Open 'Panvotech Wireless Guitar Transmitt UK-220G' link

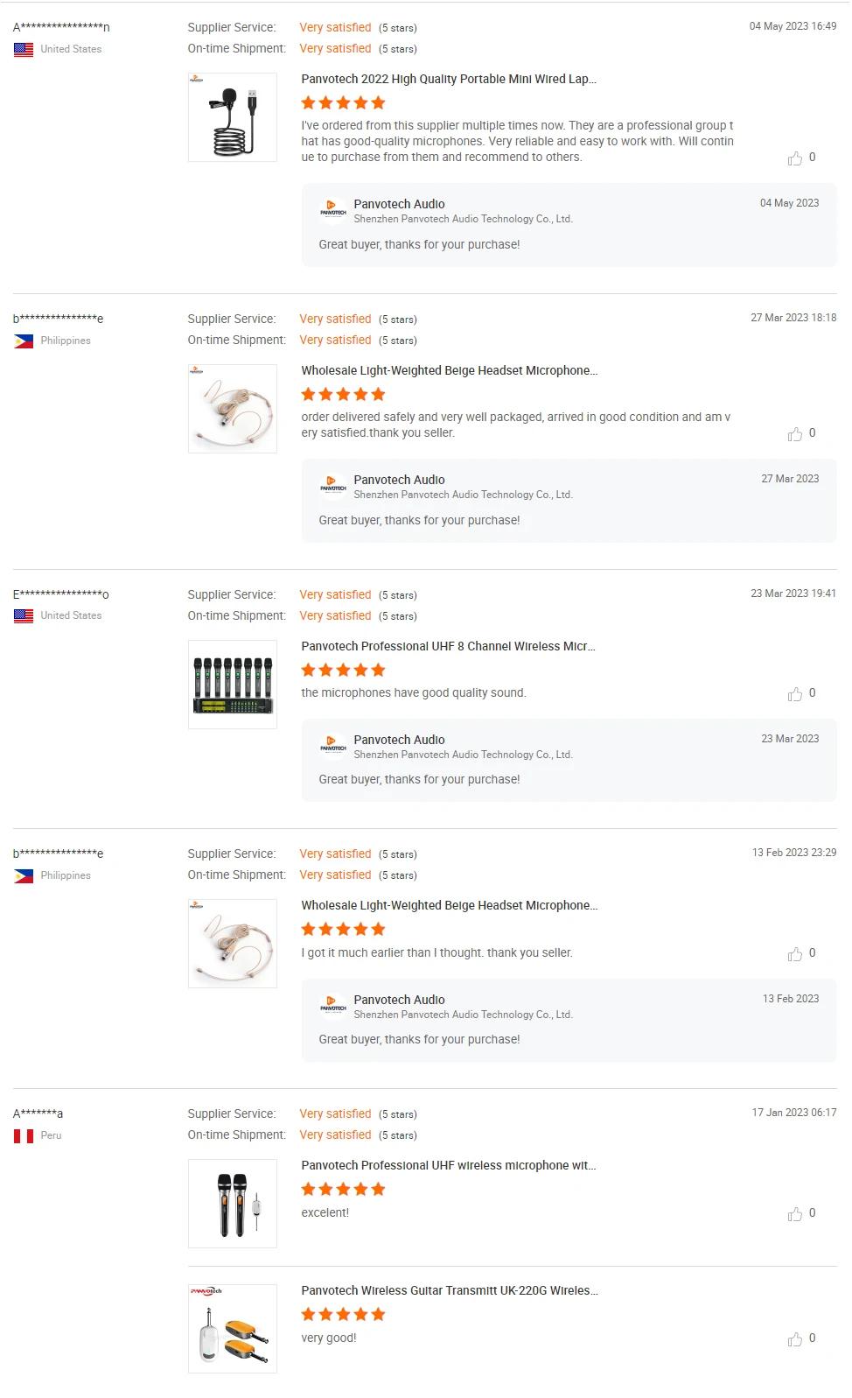pyautogui.click(x=450, y=1290)
